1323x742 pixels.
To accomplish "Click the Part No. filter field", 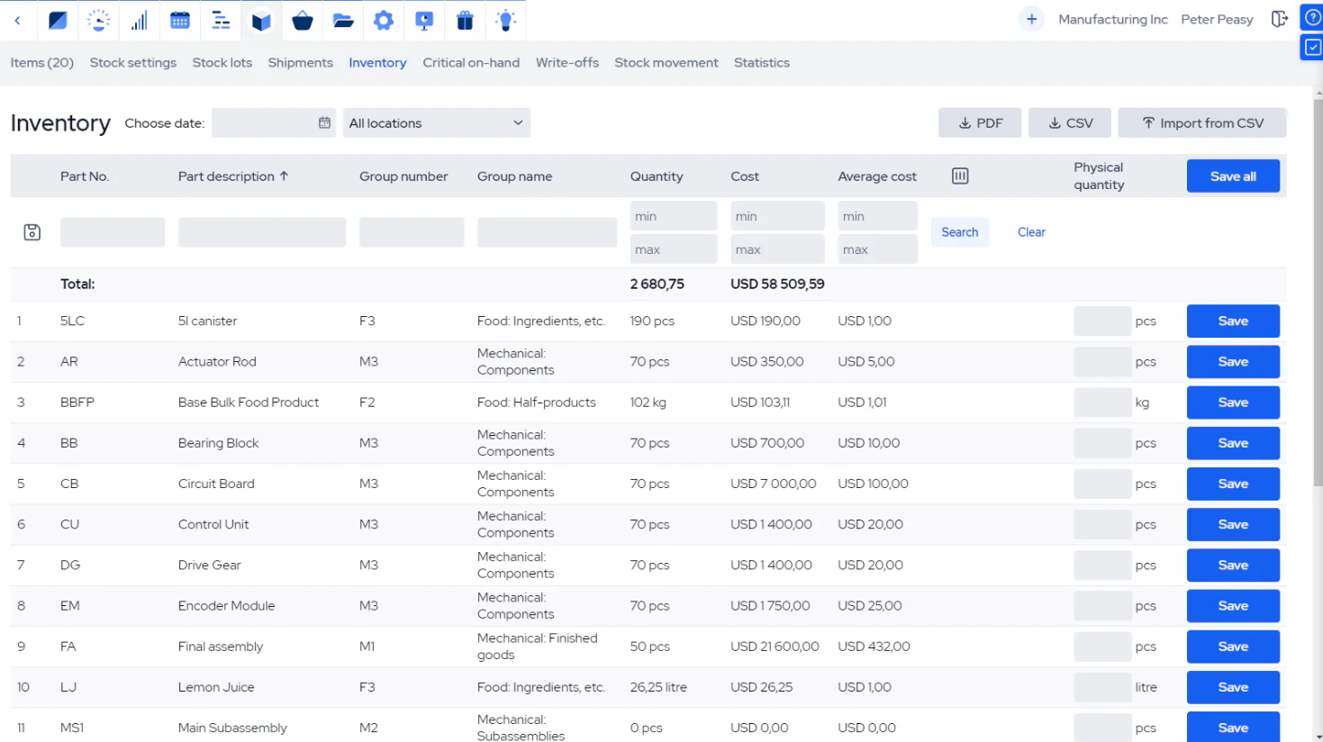I will pos(113,232).
